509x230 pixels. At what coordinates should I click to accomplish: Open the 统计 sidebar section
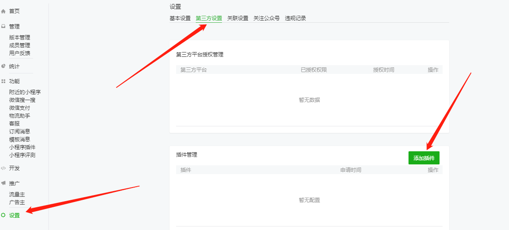coord(14,66)
